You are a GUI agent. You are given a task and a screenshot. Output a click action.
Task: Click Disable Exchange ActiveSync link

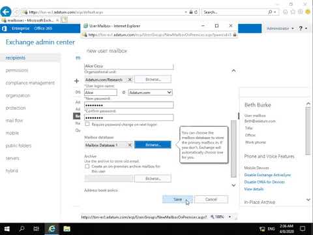[x=267, y=175]
